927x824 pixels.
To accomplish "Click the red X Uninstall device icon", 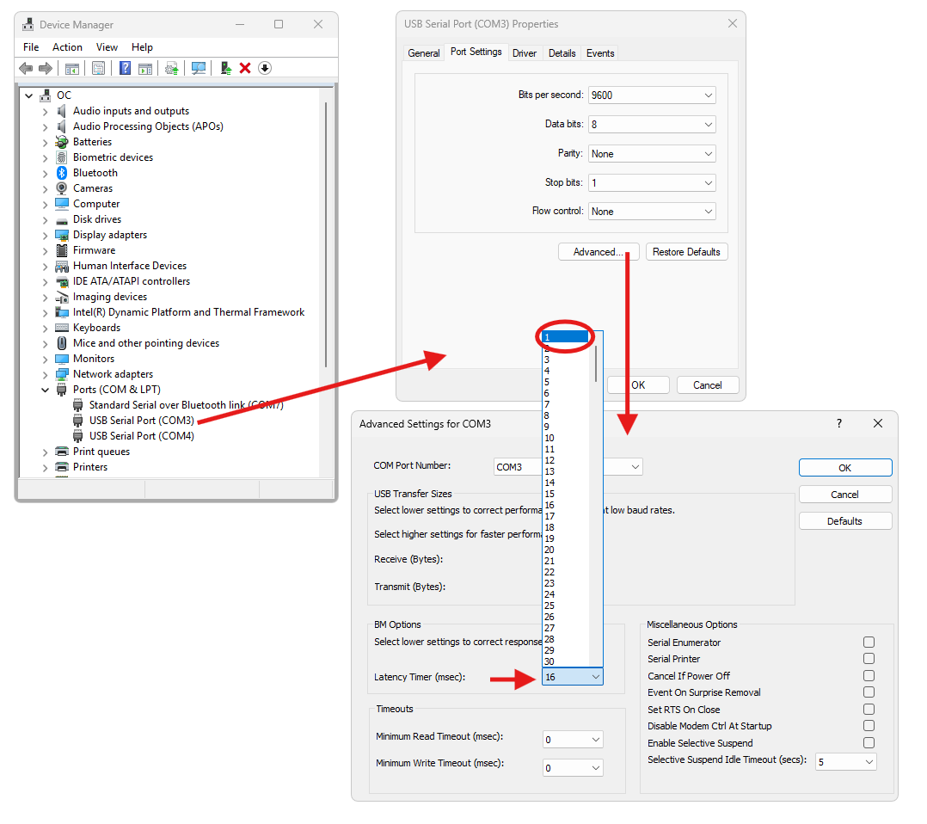I will coord(245,69).
